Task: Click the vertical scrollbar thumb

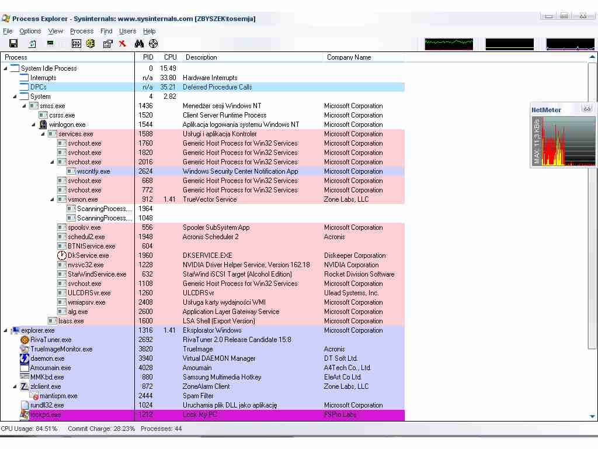Action: point(592,206)
